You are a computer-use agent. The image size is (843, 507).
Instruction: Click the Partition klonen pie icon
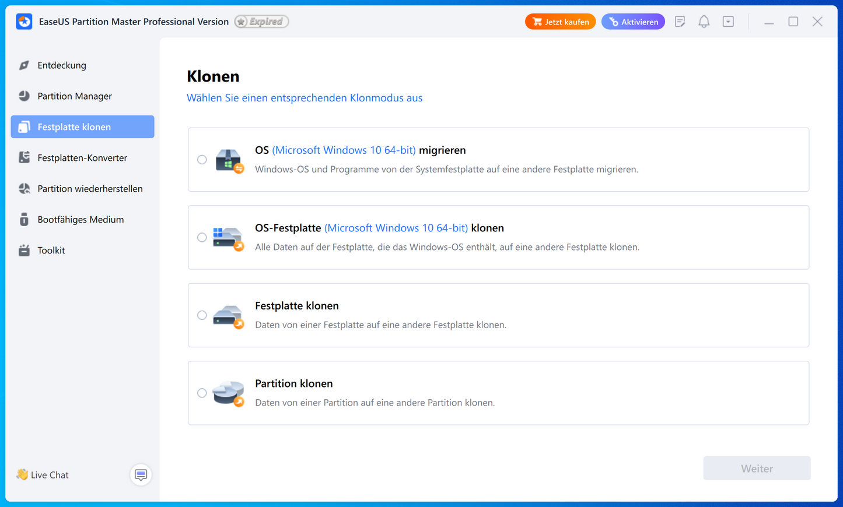click(228, 394)
